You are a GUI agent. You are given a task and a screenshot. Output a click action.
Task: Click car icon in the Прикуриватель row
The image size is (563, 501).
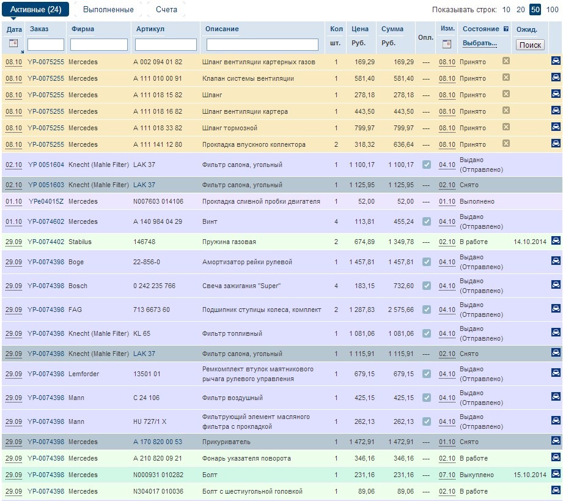click(556, 440)
